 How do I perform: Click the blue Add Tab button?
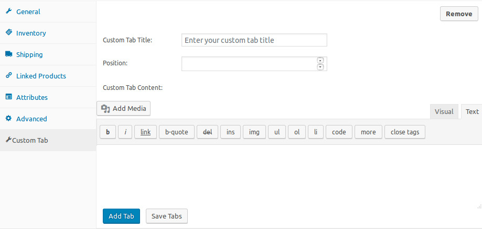point(122,216)
